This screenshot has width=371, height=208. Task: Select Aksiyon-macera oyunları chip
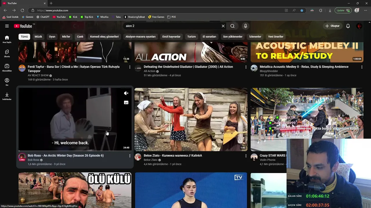coord(141,37)
